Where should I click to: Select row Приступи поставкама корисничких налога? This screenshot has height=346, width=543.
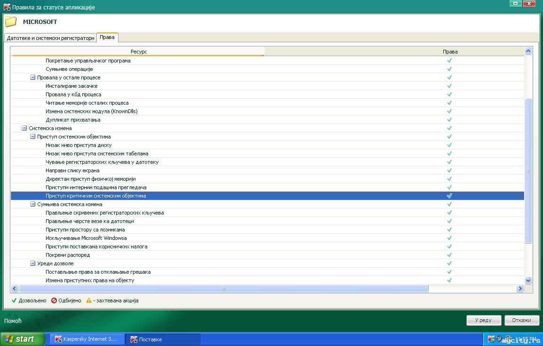pos(268,246)
